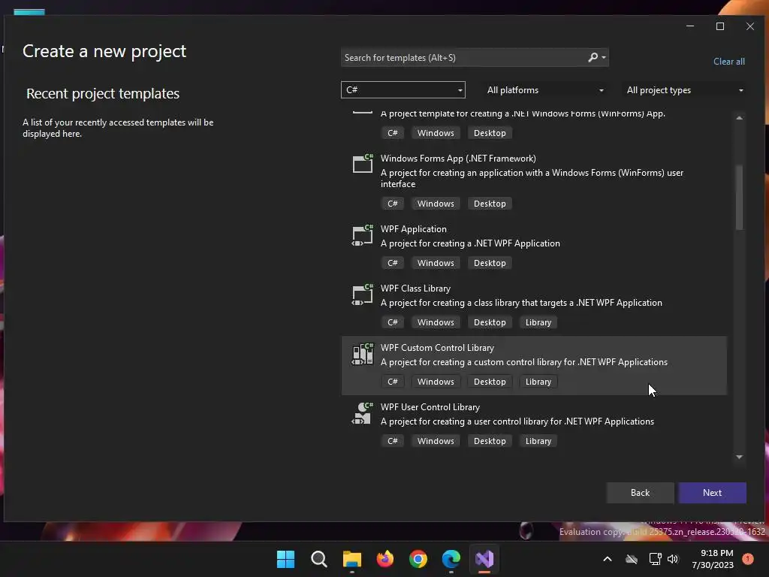Click Library tag under WPF User Control Library
Viewport: 769px width, 577px height.
538,441
